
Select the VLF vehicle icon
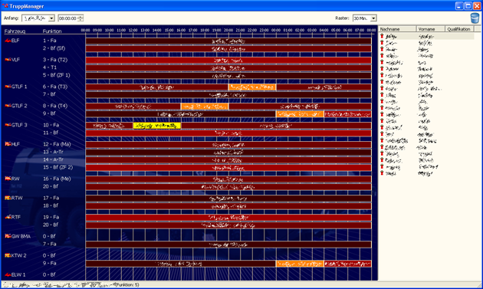(8, 60)
